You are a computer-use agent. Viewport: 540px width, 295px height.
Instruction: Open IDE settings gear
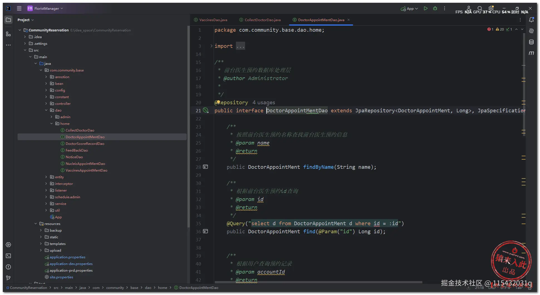click(491, 8)
